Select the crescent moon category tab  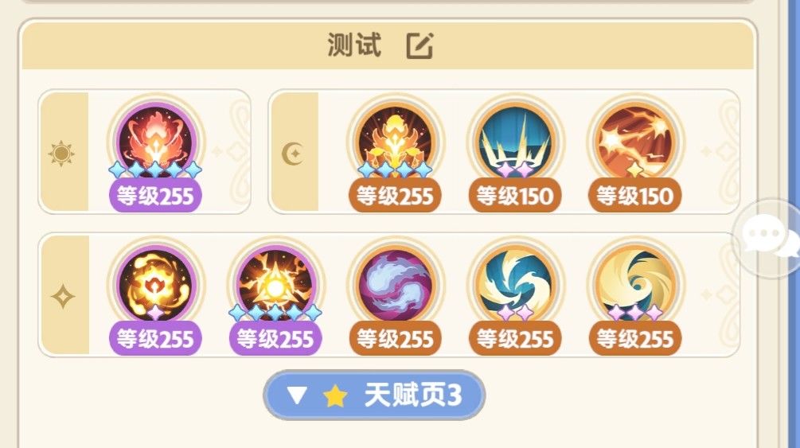click(x=295, y=152)
